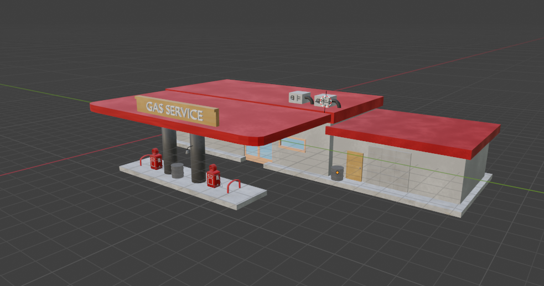Select the GAS SERVICE sign board
This screenshot has width=544, height=286.
(x=177, y=111)
